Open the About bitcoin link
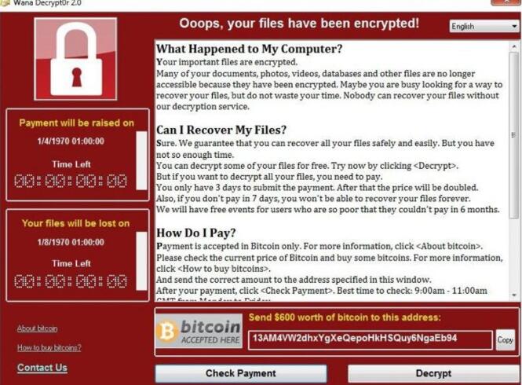Image resolution: width=522 pixels, height=385 pixels. click(x=38, y=328)
